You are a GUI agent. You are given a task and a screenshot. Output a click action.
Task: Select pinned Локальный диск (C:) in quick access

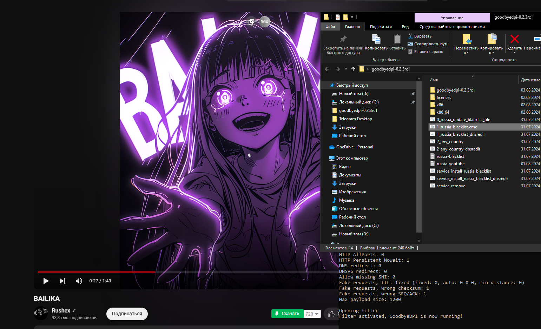tap(358, 102)
